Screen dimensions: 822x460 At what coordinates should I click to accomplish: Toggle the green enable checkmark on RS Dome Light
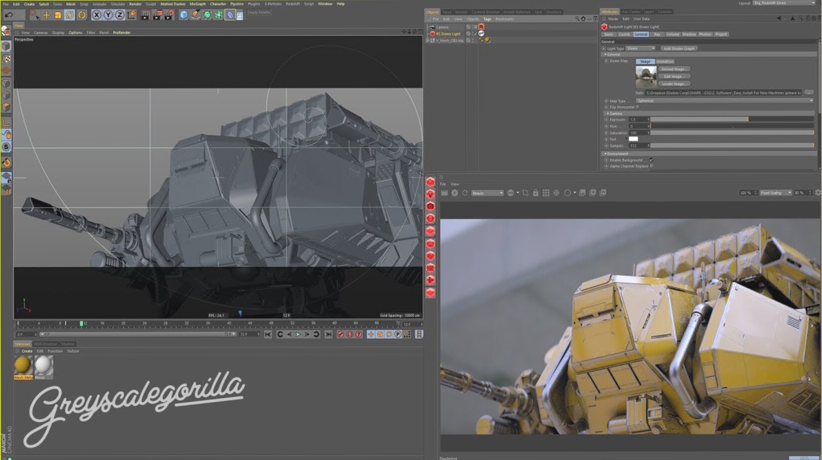pyautogui.click(x=476, y=34)
